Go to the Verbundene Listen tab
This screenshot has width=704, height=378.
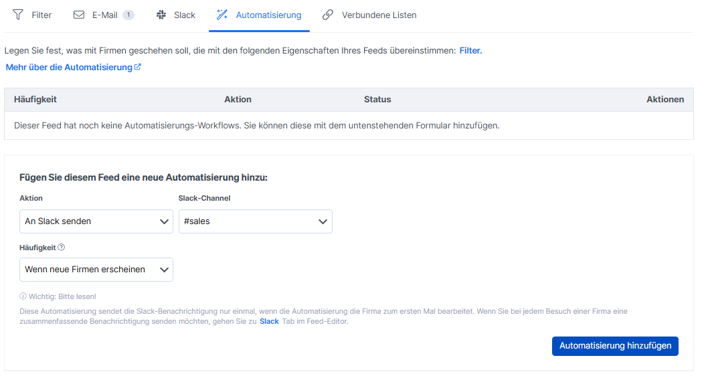pos(369,15)
